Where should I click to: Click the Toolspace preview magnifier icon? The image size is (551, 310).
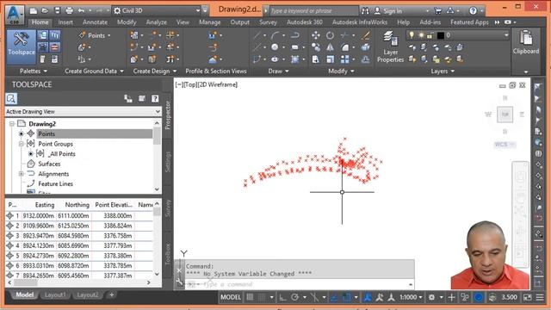tap(11, 99)
